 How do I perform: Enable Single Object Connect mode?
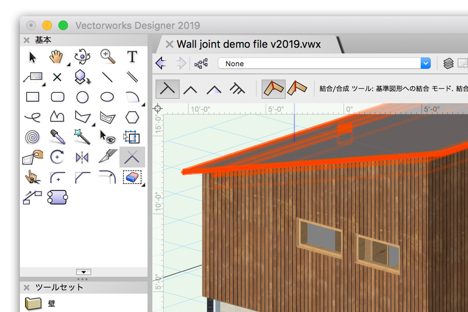(x=168, y=89)
